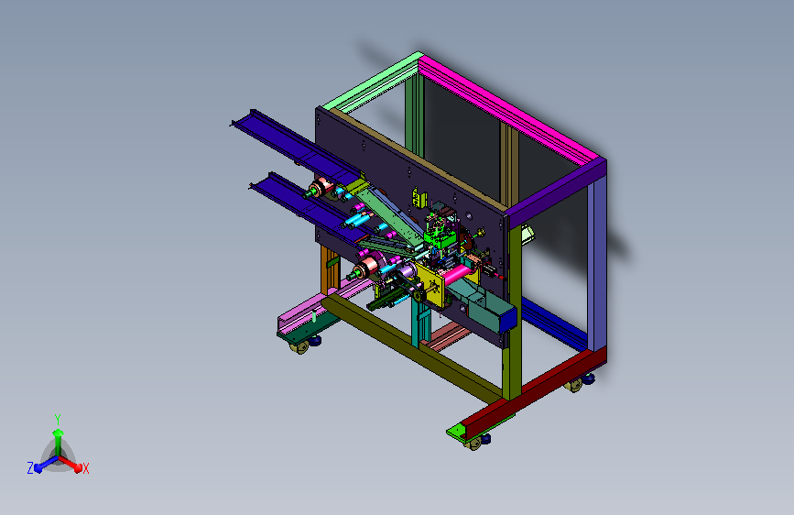Select the front caster wheel on red rail

click(x=474, y=444)
